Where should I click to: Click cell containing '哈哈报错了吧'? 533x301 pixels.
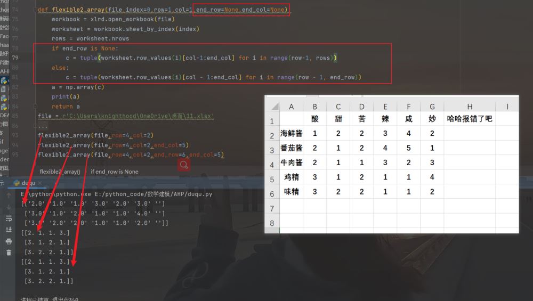pyautogui.click(x=470, y=119)
